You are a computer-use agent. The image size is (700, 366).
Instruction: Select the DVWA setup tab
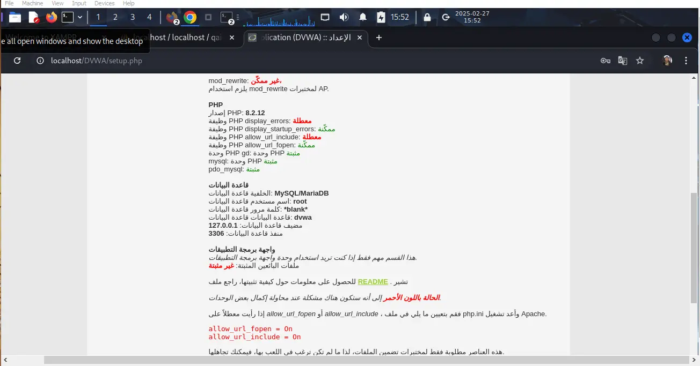[x=306, y=38]
